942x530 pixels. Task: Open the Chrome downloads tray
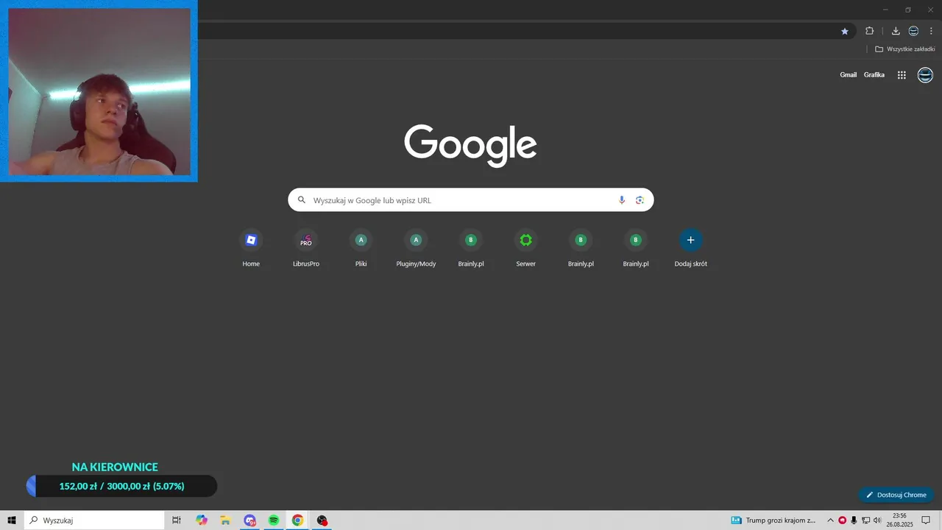coord(896,31)
